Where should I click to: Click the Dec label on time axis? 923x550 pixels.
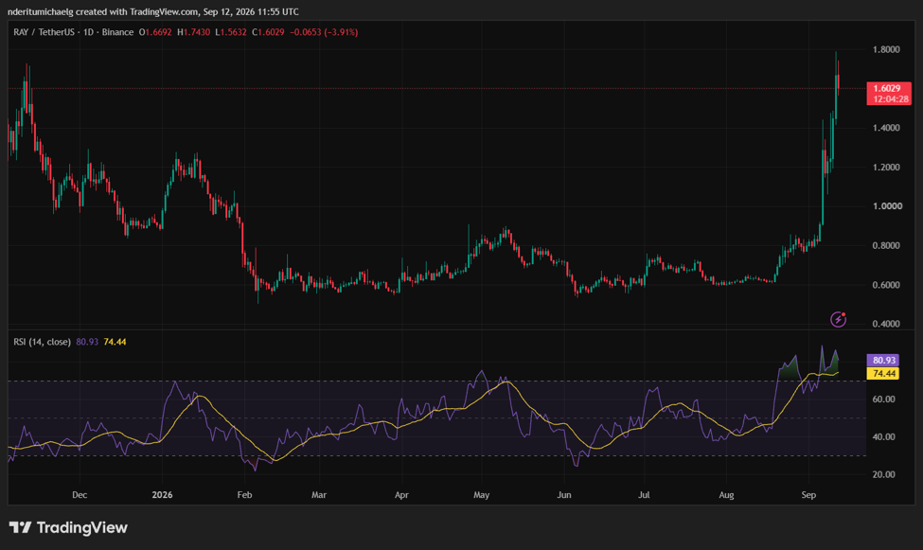click(x=80, y=495)
